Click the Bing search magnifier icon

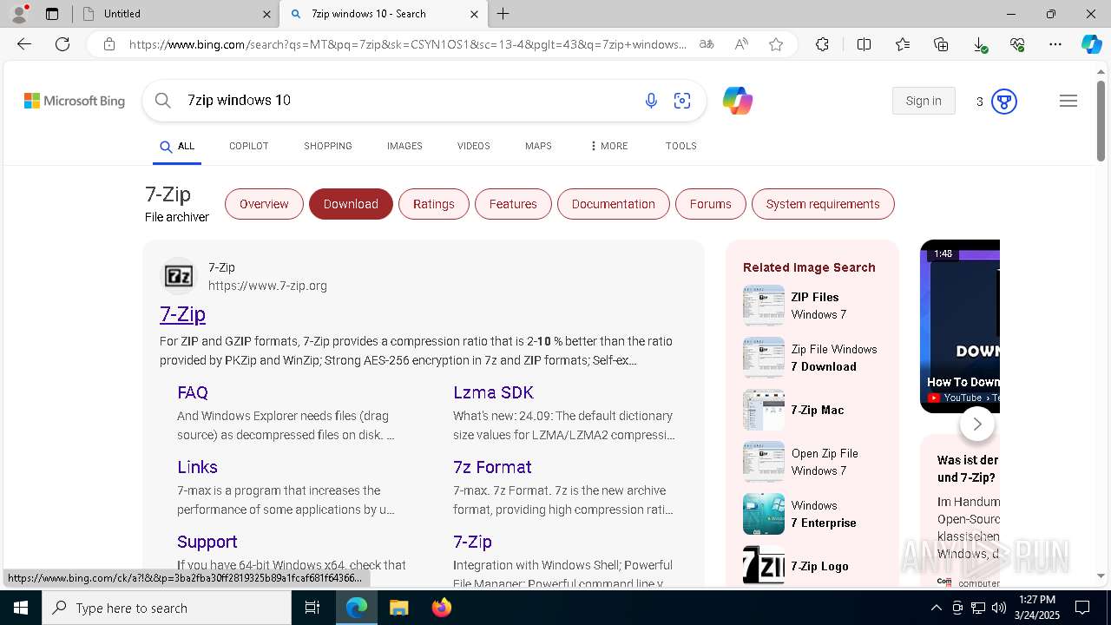tap(162, 101)
